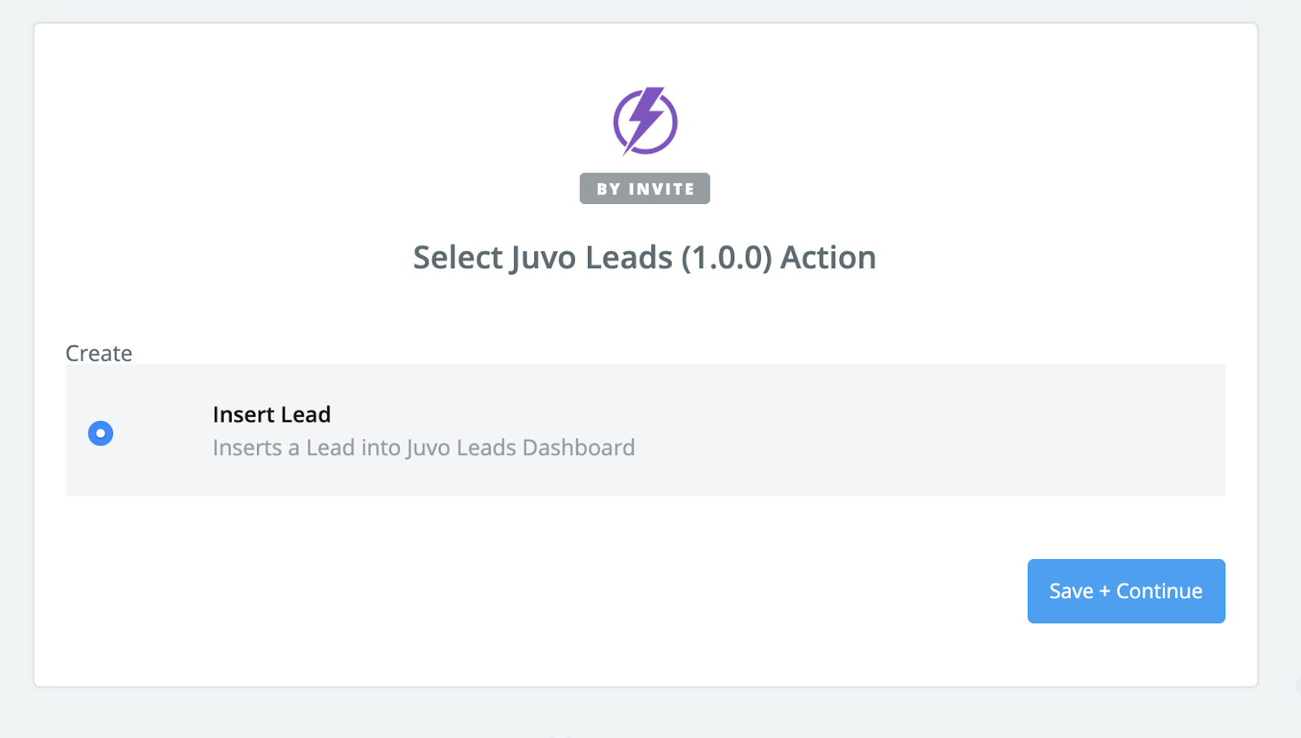Click the version number (1.0.0) in the title

[x=726, y=258]
